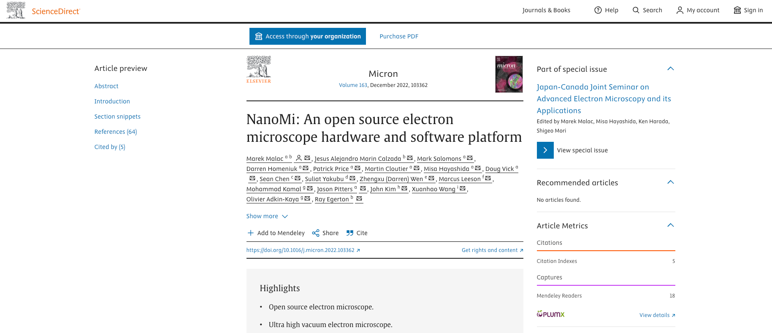Click the PlumX logo

click(x=550, y=314)
